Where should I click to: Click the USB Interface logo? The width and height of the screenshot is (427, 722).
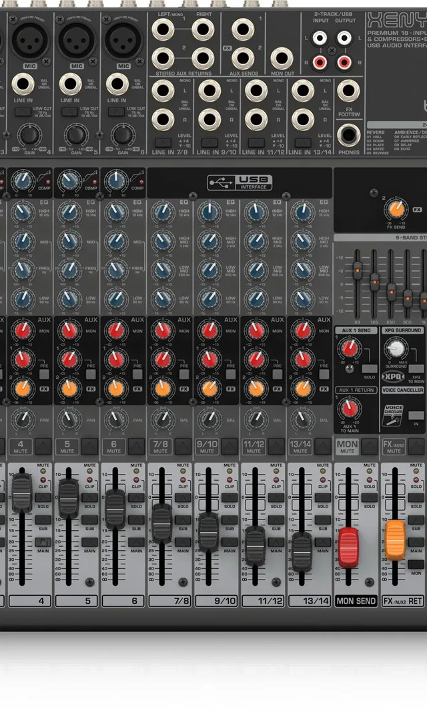click(240, 183)
